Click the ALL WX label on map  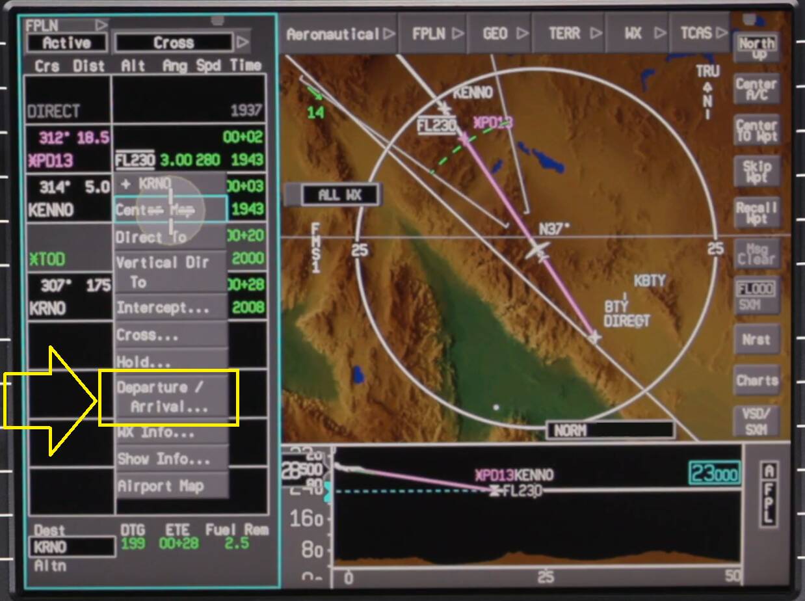pos(339,194)
